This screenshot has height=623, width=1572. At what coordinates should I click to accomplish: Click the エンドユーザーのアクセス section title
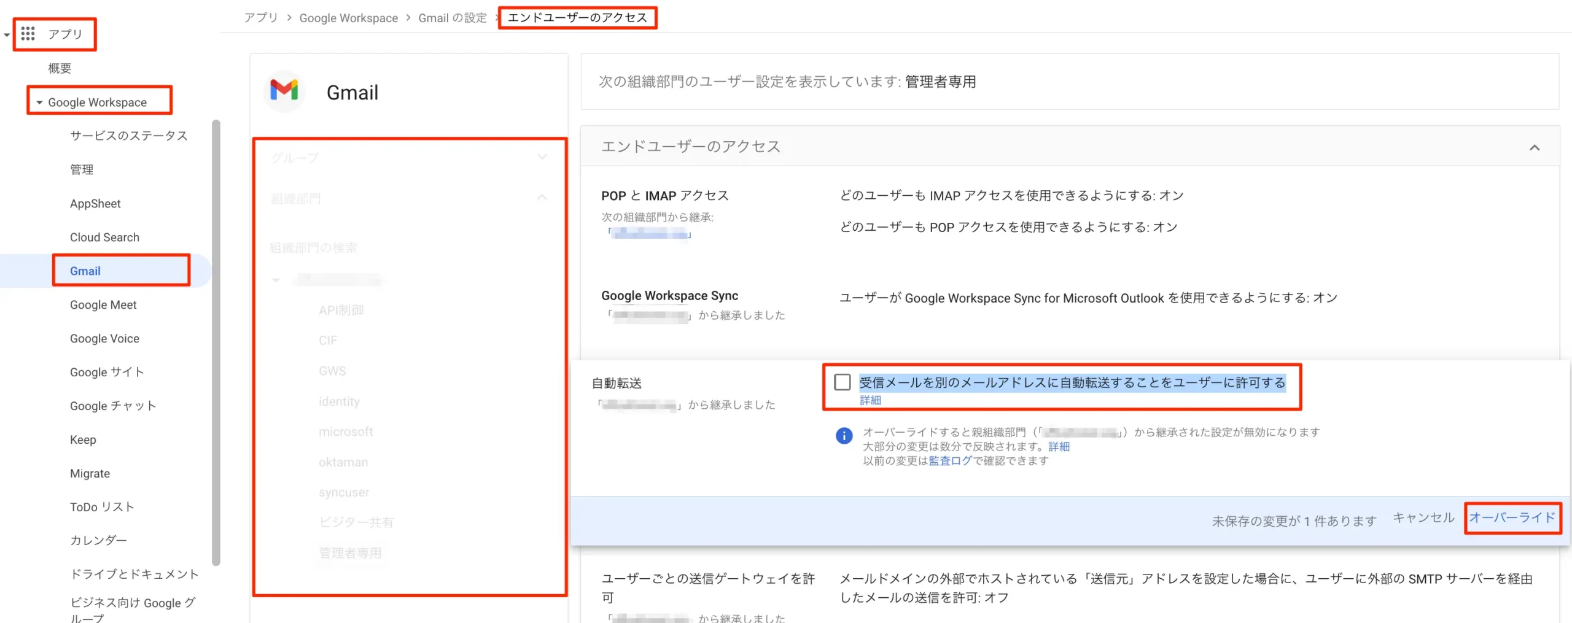pos(690,146)
